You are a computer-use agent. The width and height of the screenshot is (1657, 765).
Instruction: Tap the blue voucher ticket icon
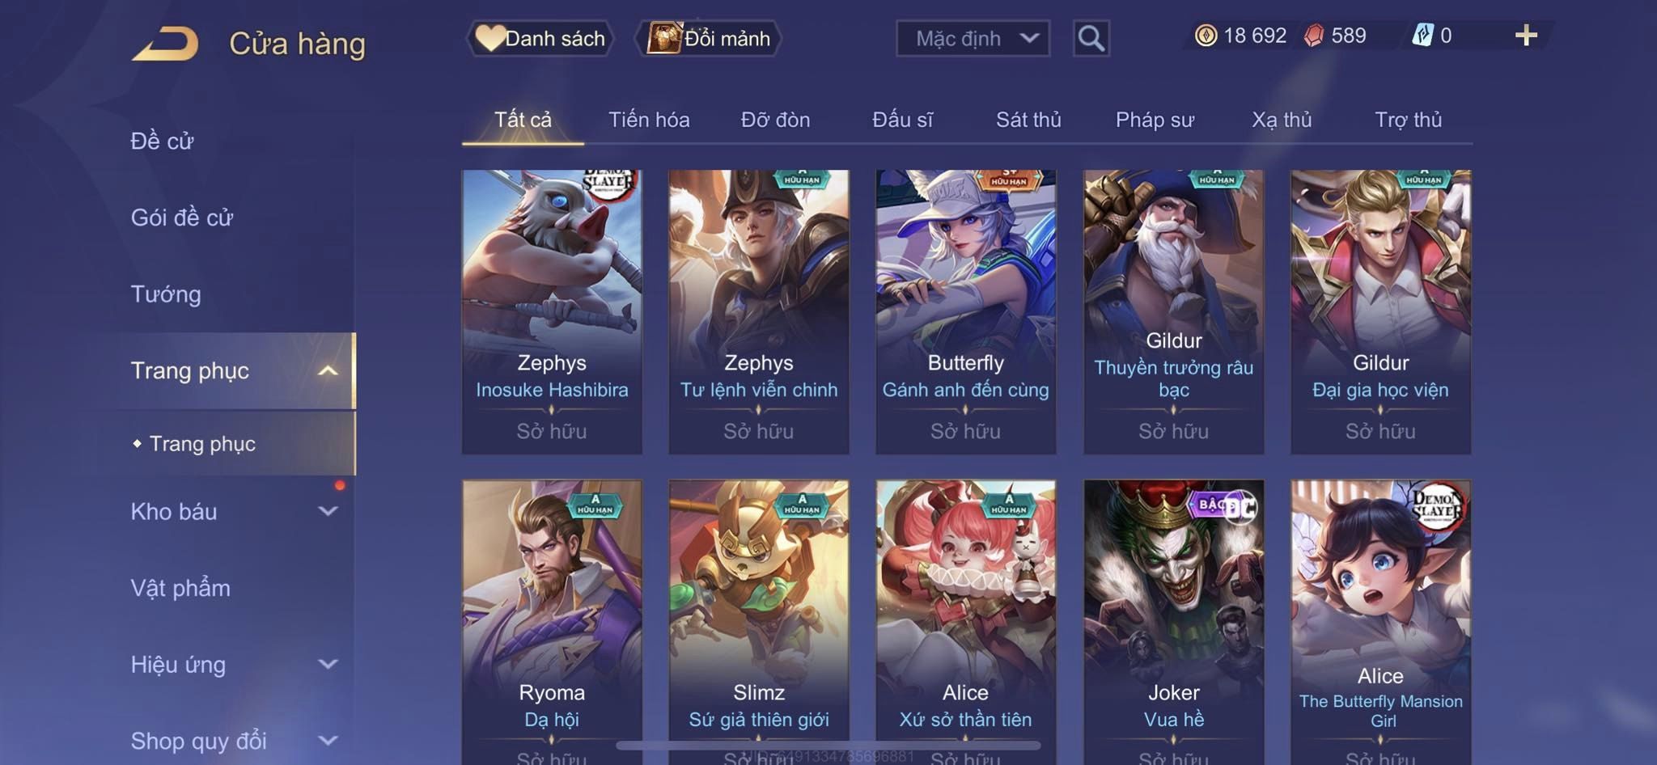1422,36
